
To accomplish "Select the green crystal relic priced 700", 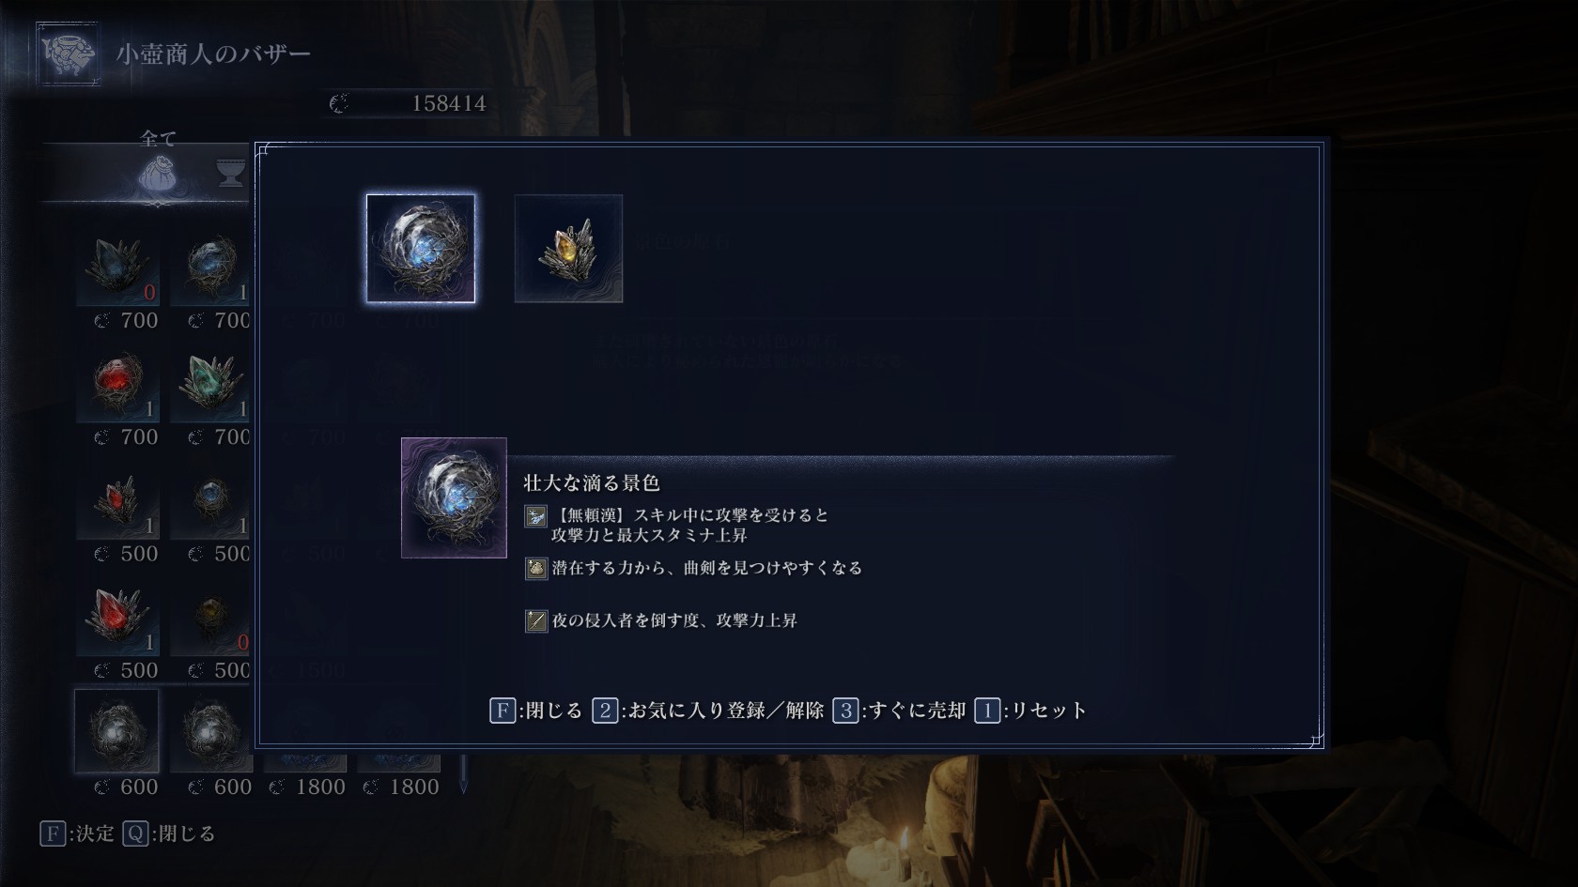I will [210, 385].
